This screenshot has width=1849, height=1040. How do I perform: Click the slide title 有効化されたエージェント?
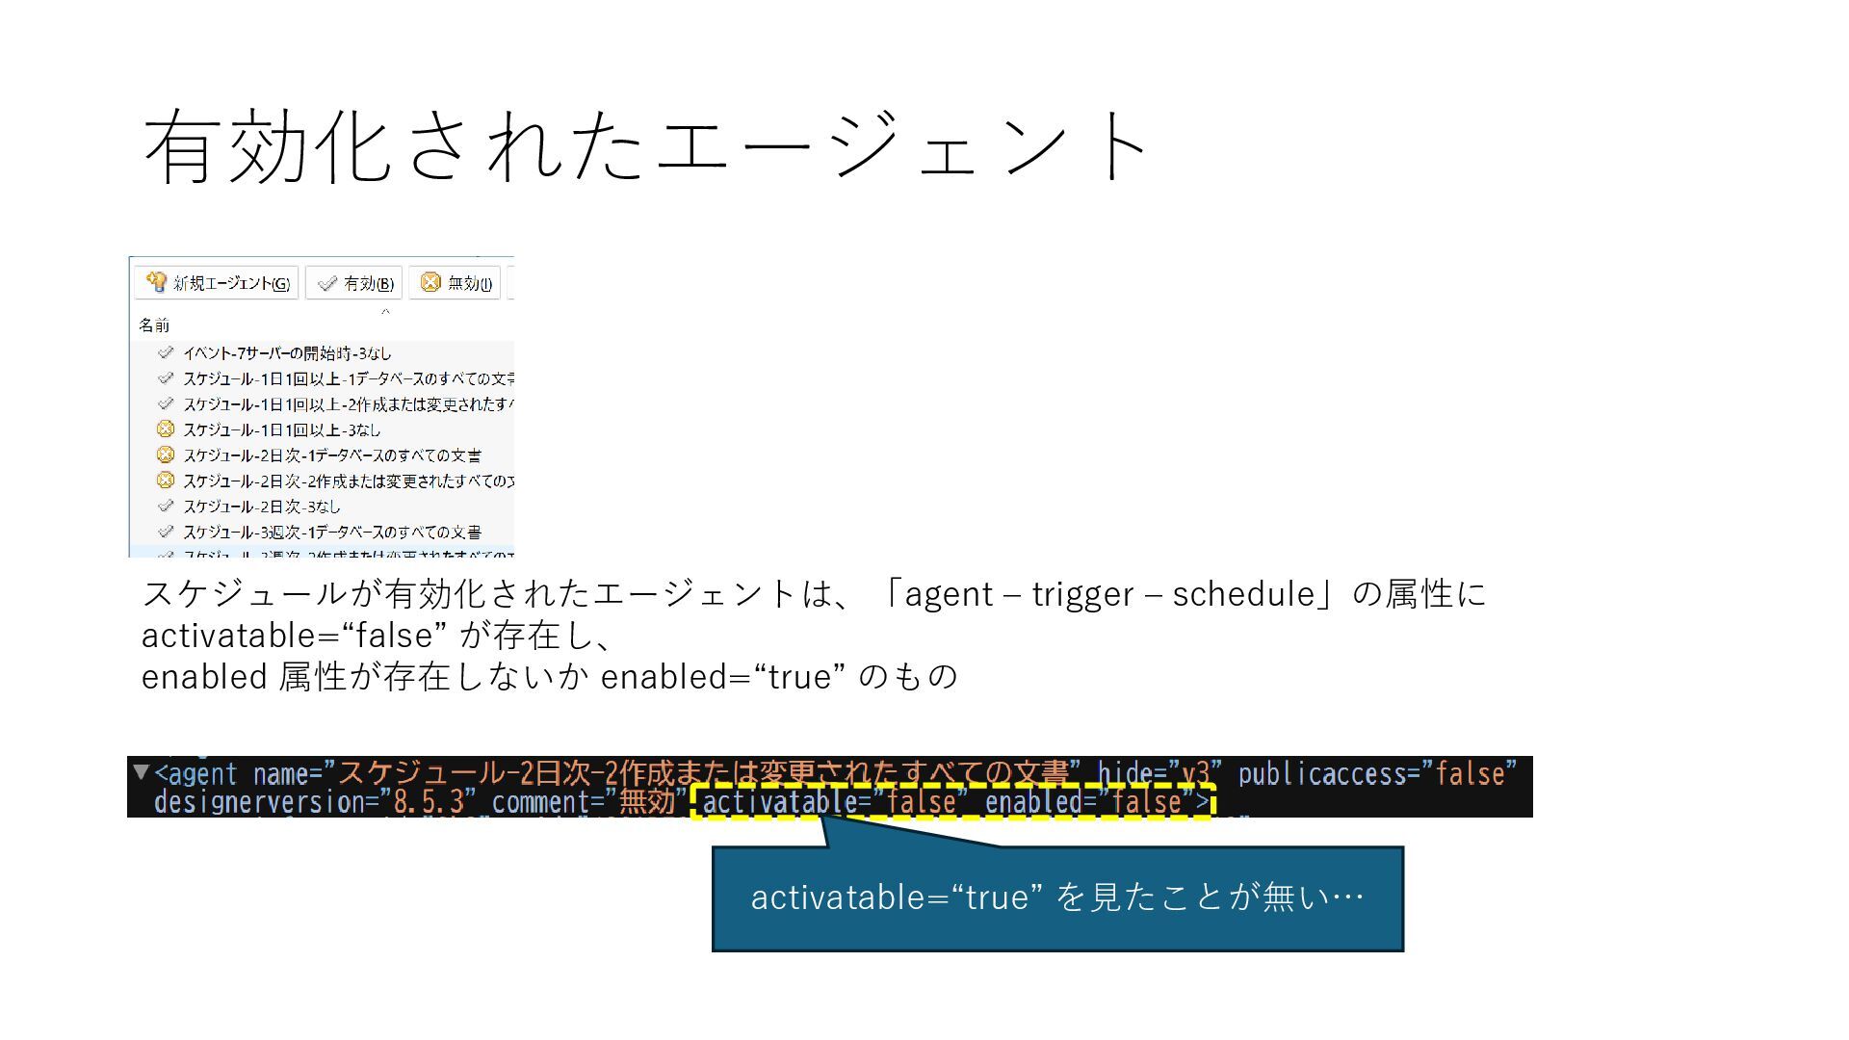pyautogui.click(x=645, y=146)
